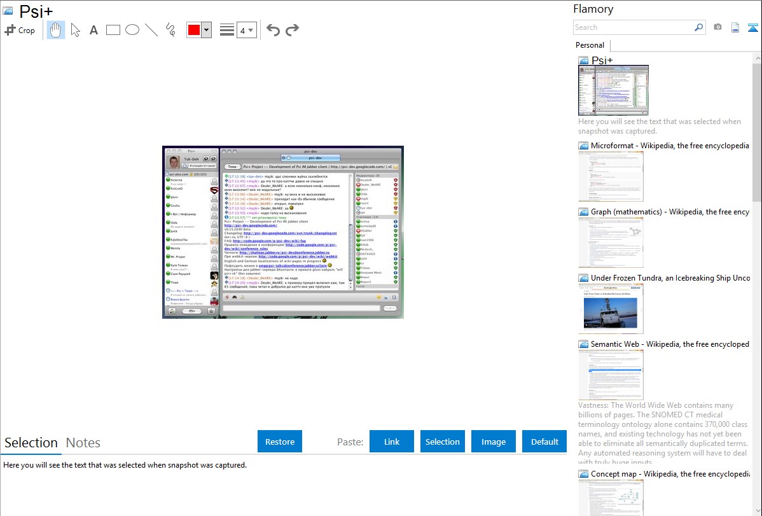Image resolution: width=762 pixels, height=516 pixels.
Task: Select the arrow pointer tool
Action: coord(75,30)
